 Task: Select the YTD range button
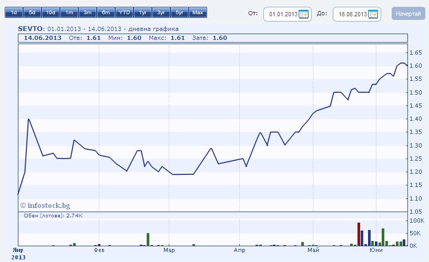pos(125,13)
